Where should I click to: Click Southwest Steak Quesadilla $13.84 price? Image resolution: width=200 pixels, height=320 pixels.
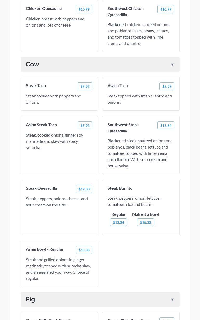166,126
